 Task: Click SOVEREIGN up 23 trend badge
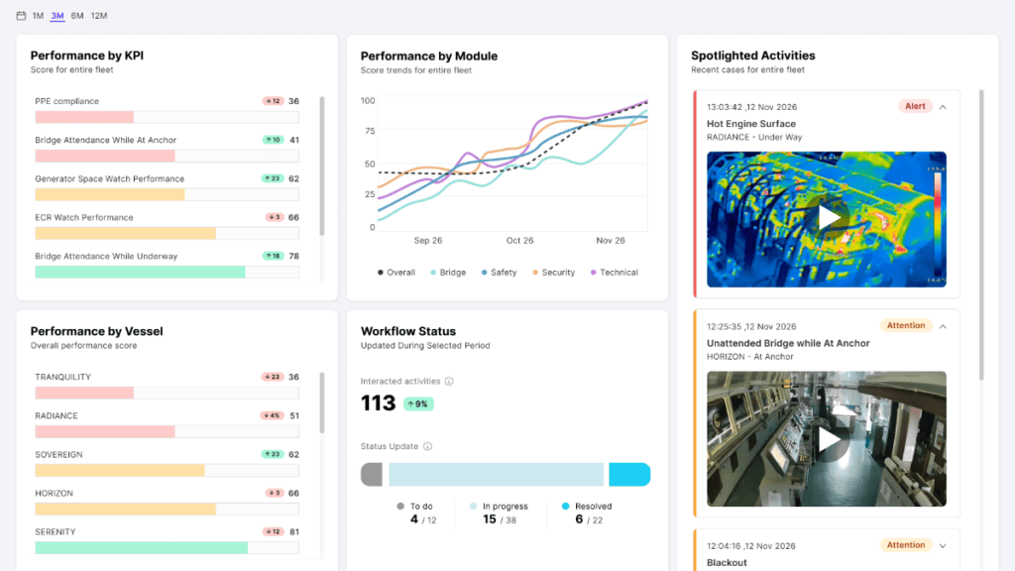[x=273, y=454]
